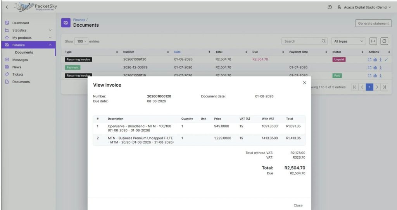
Task: Open the All types filter dropdown
Action: 349,41
